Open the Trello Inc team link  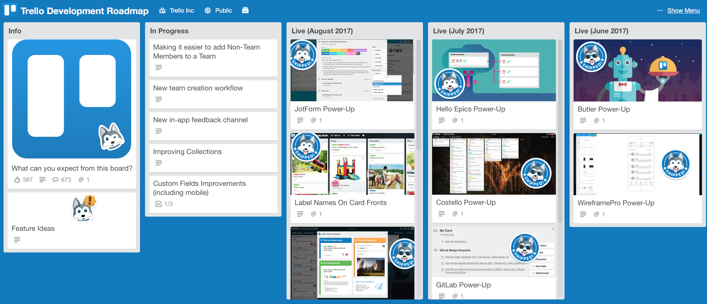[x=182, y=10]
